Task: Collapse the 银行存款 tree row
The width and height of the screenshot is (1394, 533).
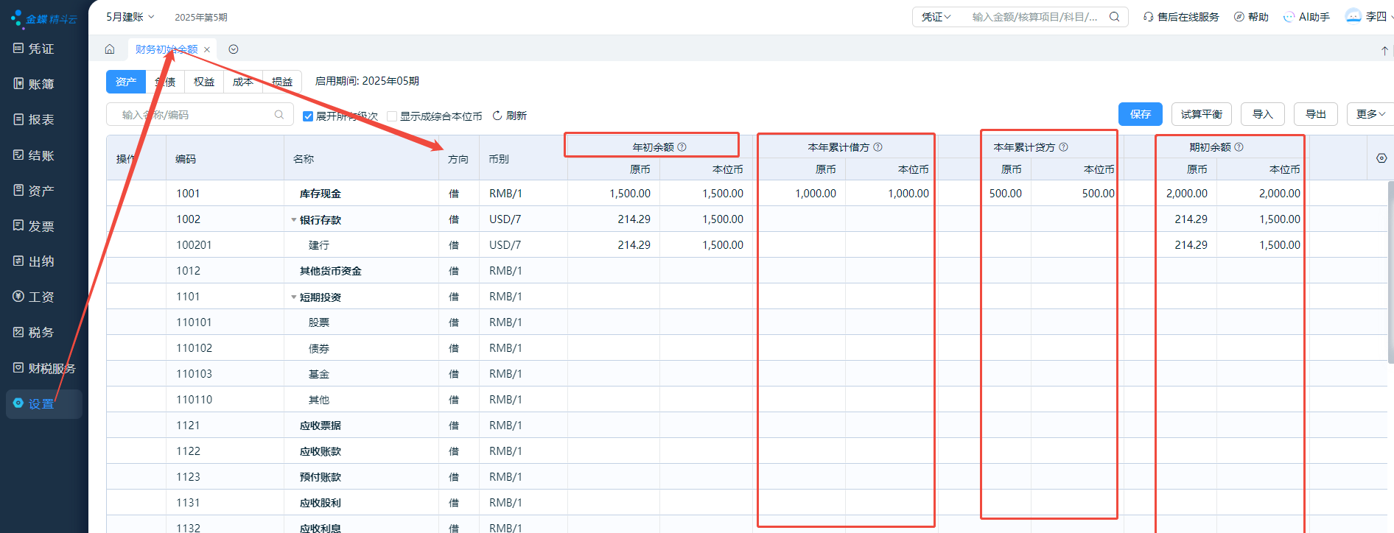Action: click(x=294, y=220)
